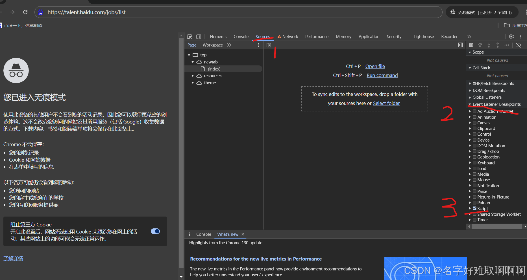Check the Mouse breakpoint checkbox
Viewport: 527px width, 280px height.
click(474, 180)
